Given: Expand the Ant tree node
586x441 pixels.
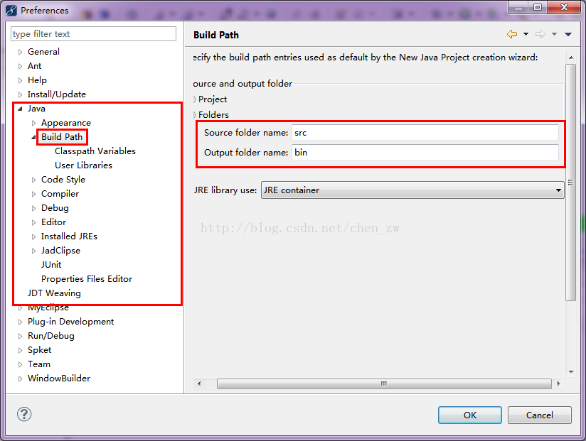Looking at the screenshot, I should click(x=20, y=67).
